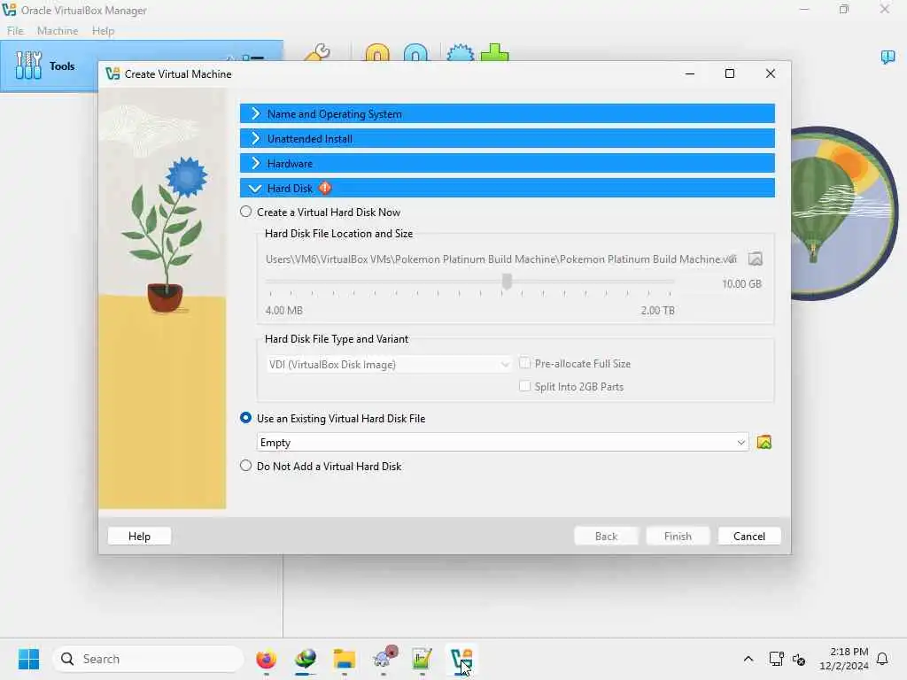Screen dimensions: 907x680
Task: Expand the Unattended Install section
Action: [508, 139]
